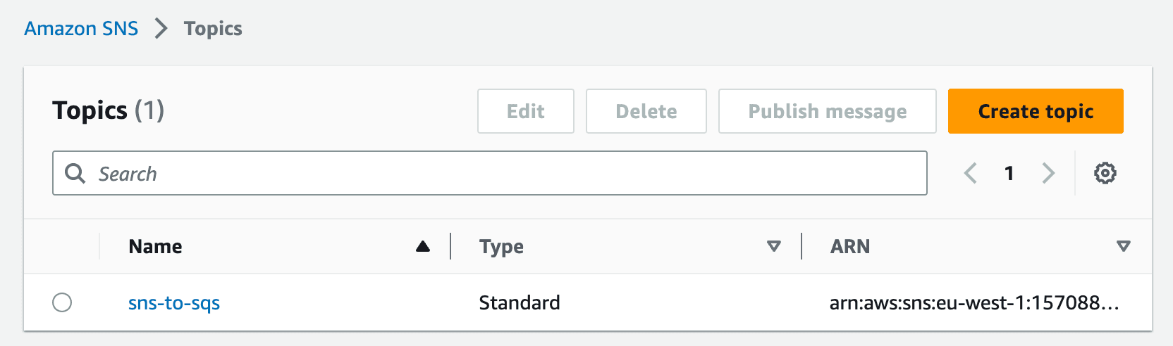This screenshot has width=1173, height=346.
Task: Sort the Type column triangle
Action: [x=774, y=246]
